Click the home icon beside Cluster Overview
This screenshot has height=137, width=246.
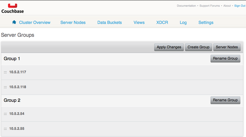pyautogui.click(x=14, y=22)
